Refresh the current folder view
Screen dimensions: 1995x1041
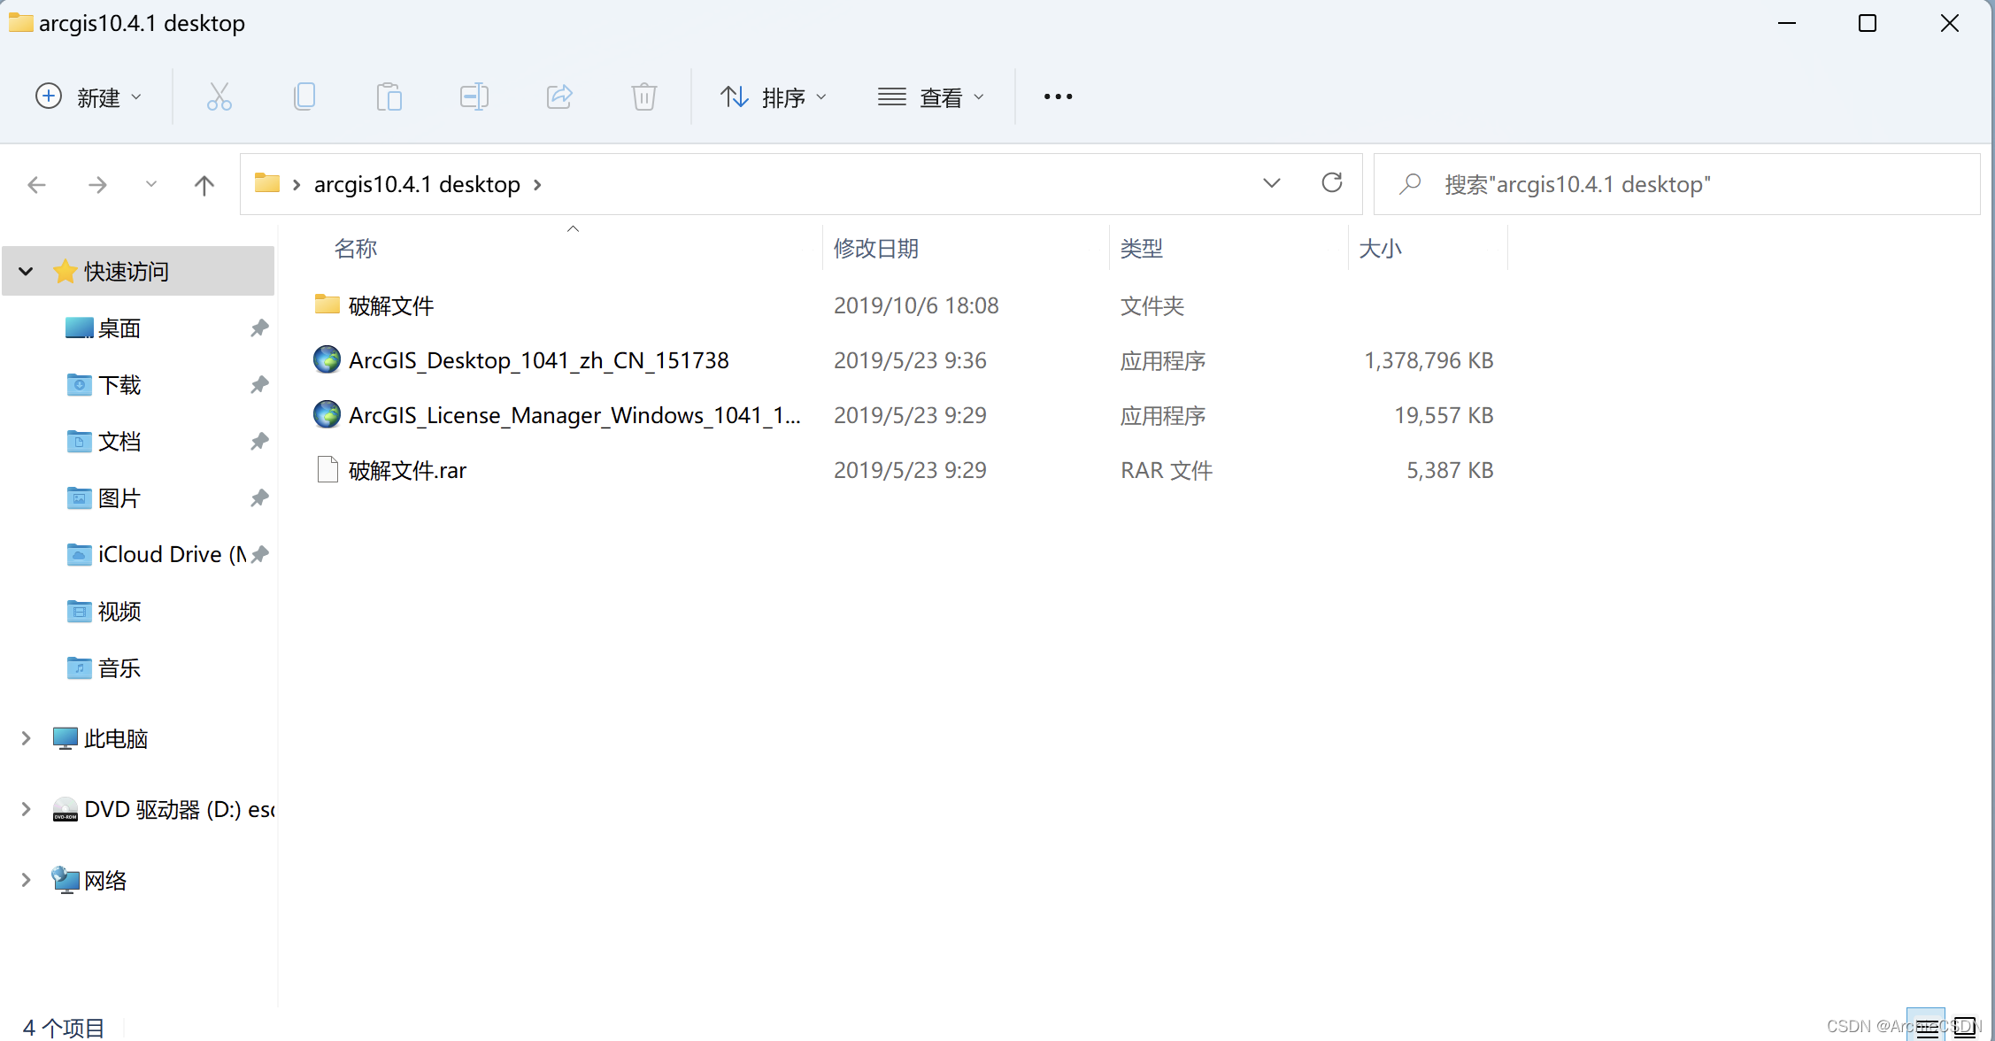coord(1331,183)
